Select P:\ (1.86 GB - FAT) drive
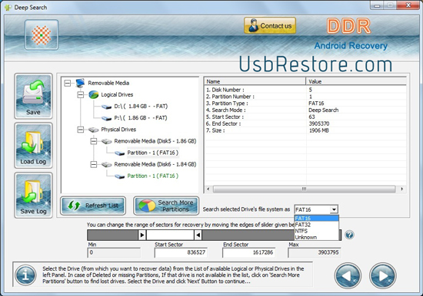423x296 pixels. click(141, 118)
